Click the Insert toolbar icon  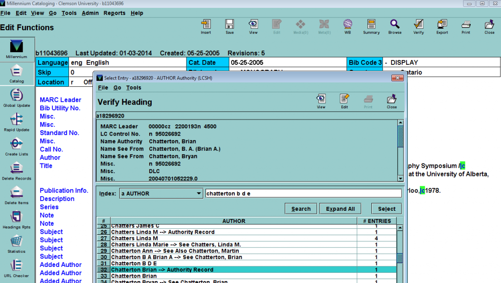tap(206, 27)
